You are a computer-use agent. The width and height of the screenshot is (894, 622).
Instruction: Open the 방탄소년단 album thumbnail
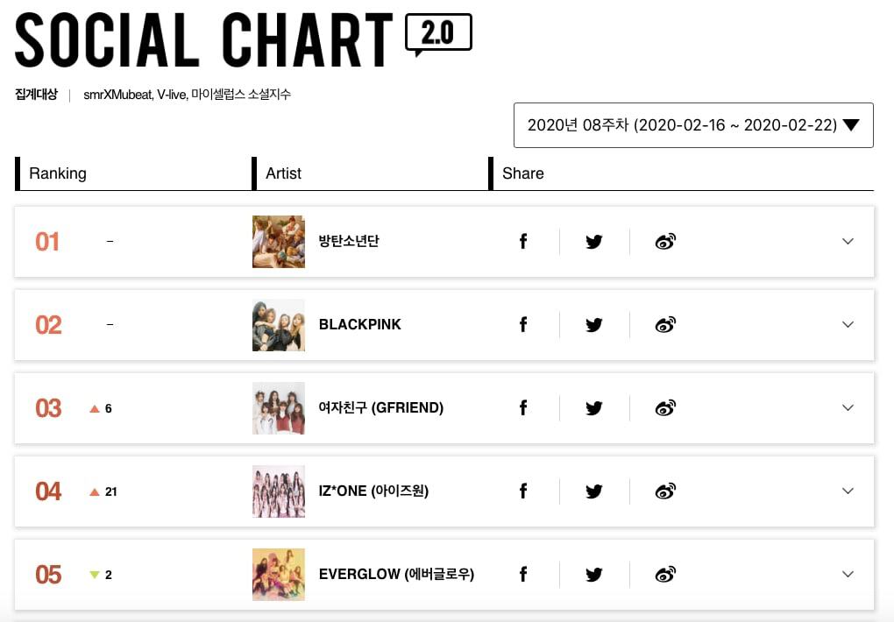point(279,241)
